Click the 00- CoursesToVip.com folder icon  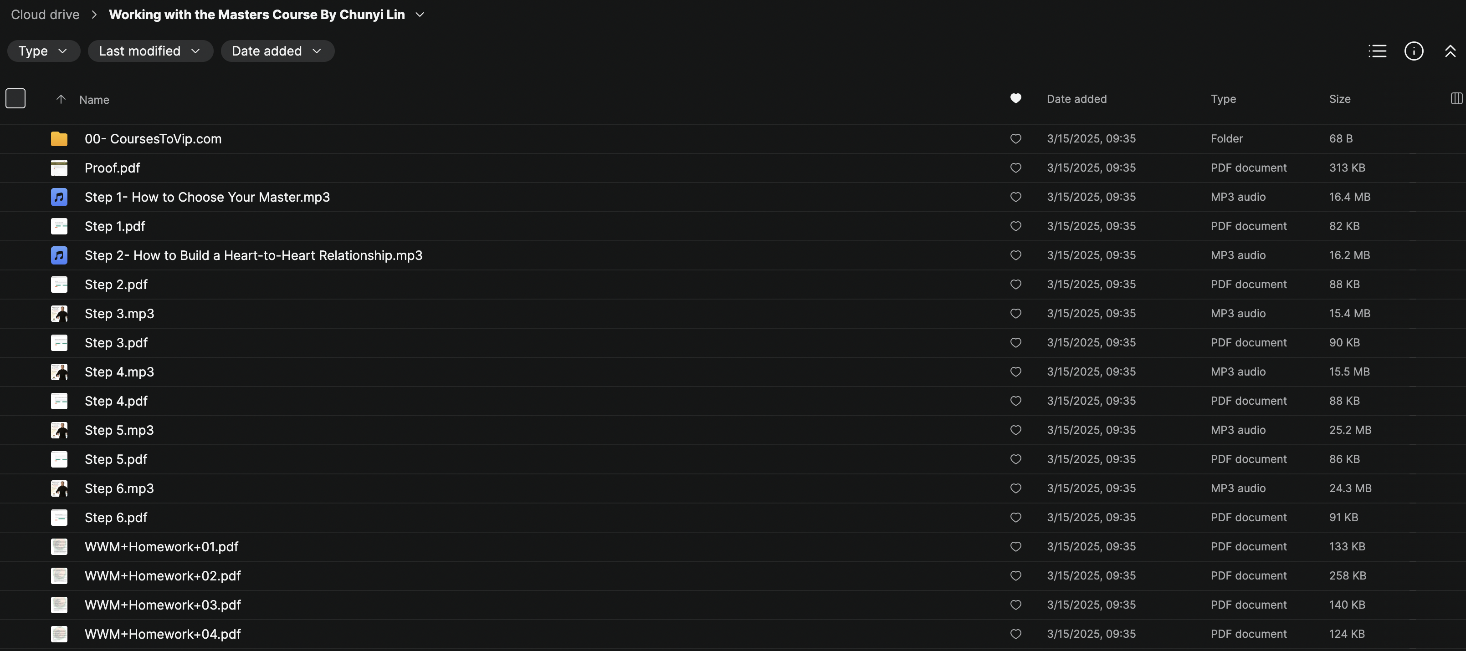point(59,139)
